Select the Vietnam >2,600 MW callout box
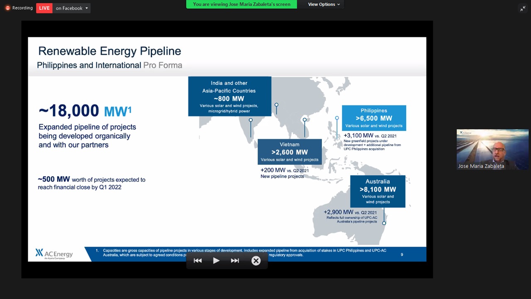 tap(290, 152)
